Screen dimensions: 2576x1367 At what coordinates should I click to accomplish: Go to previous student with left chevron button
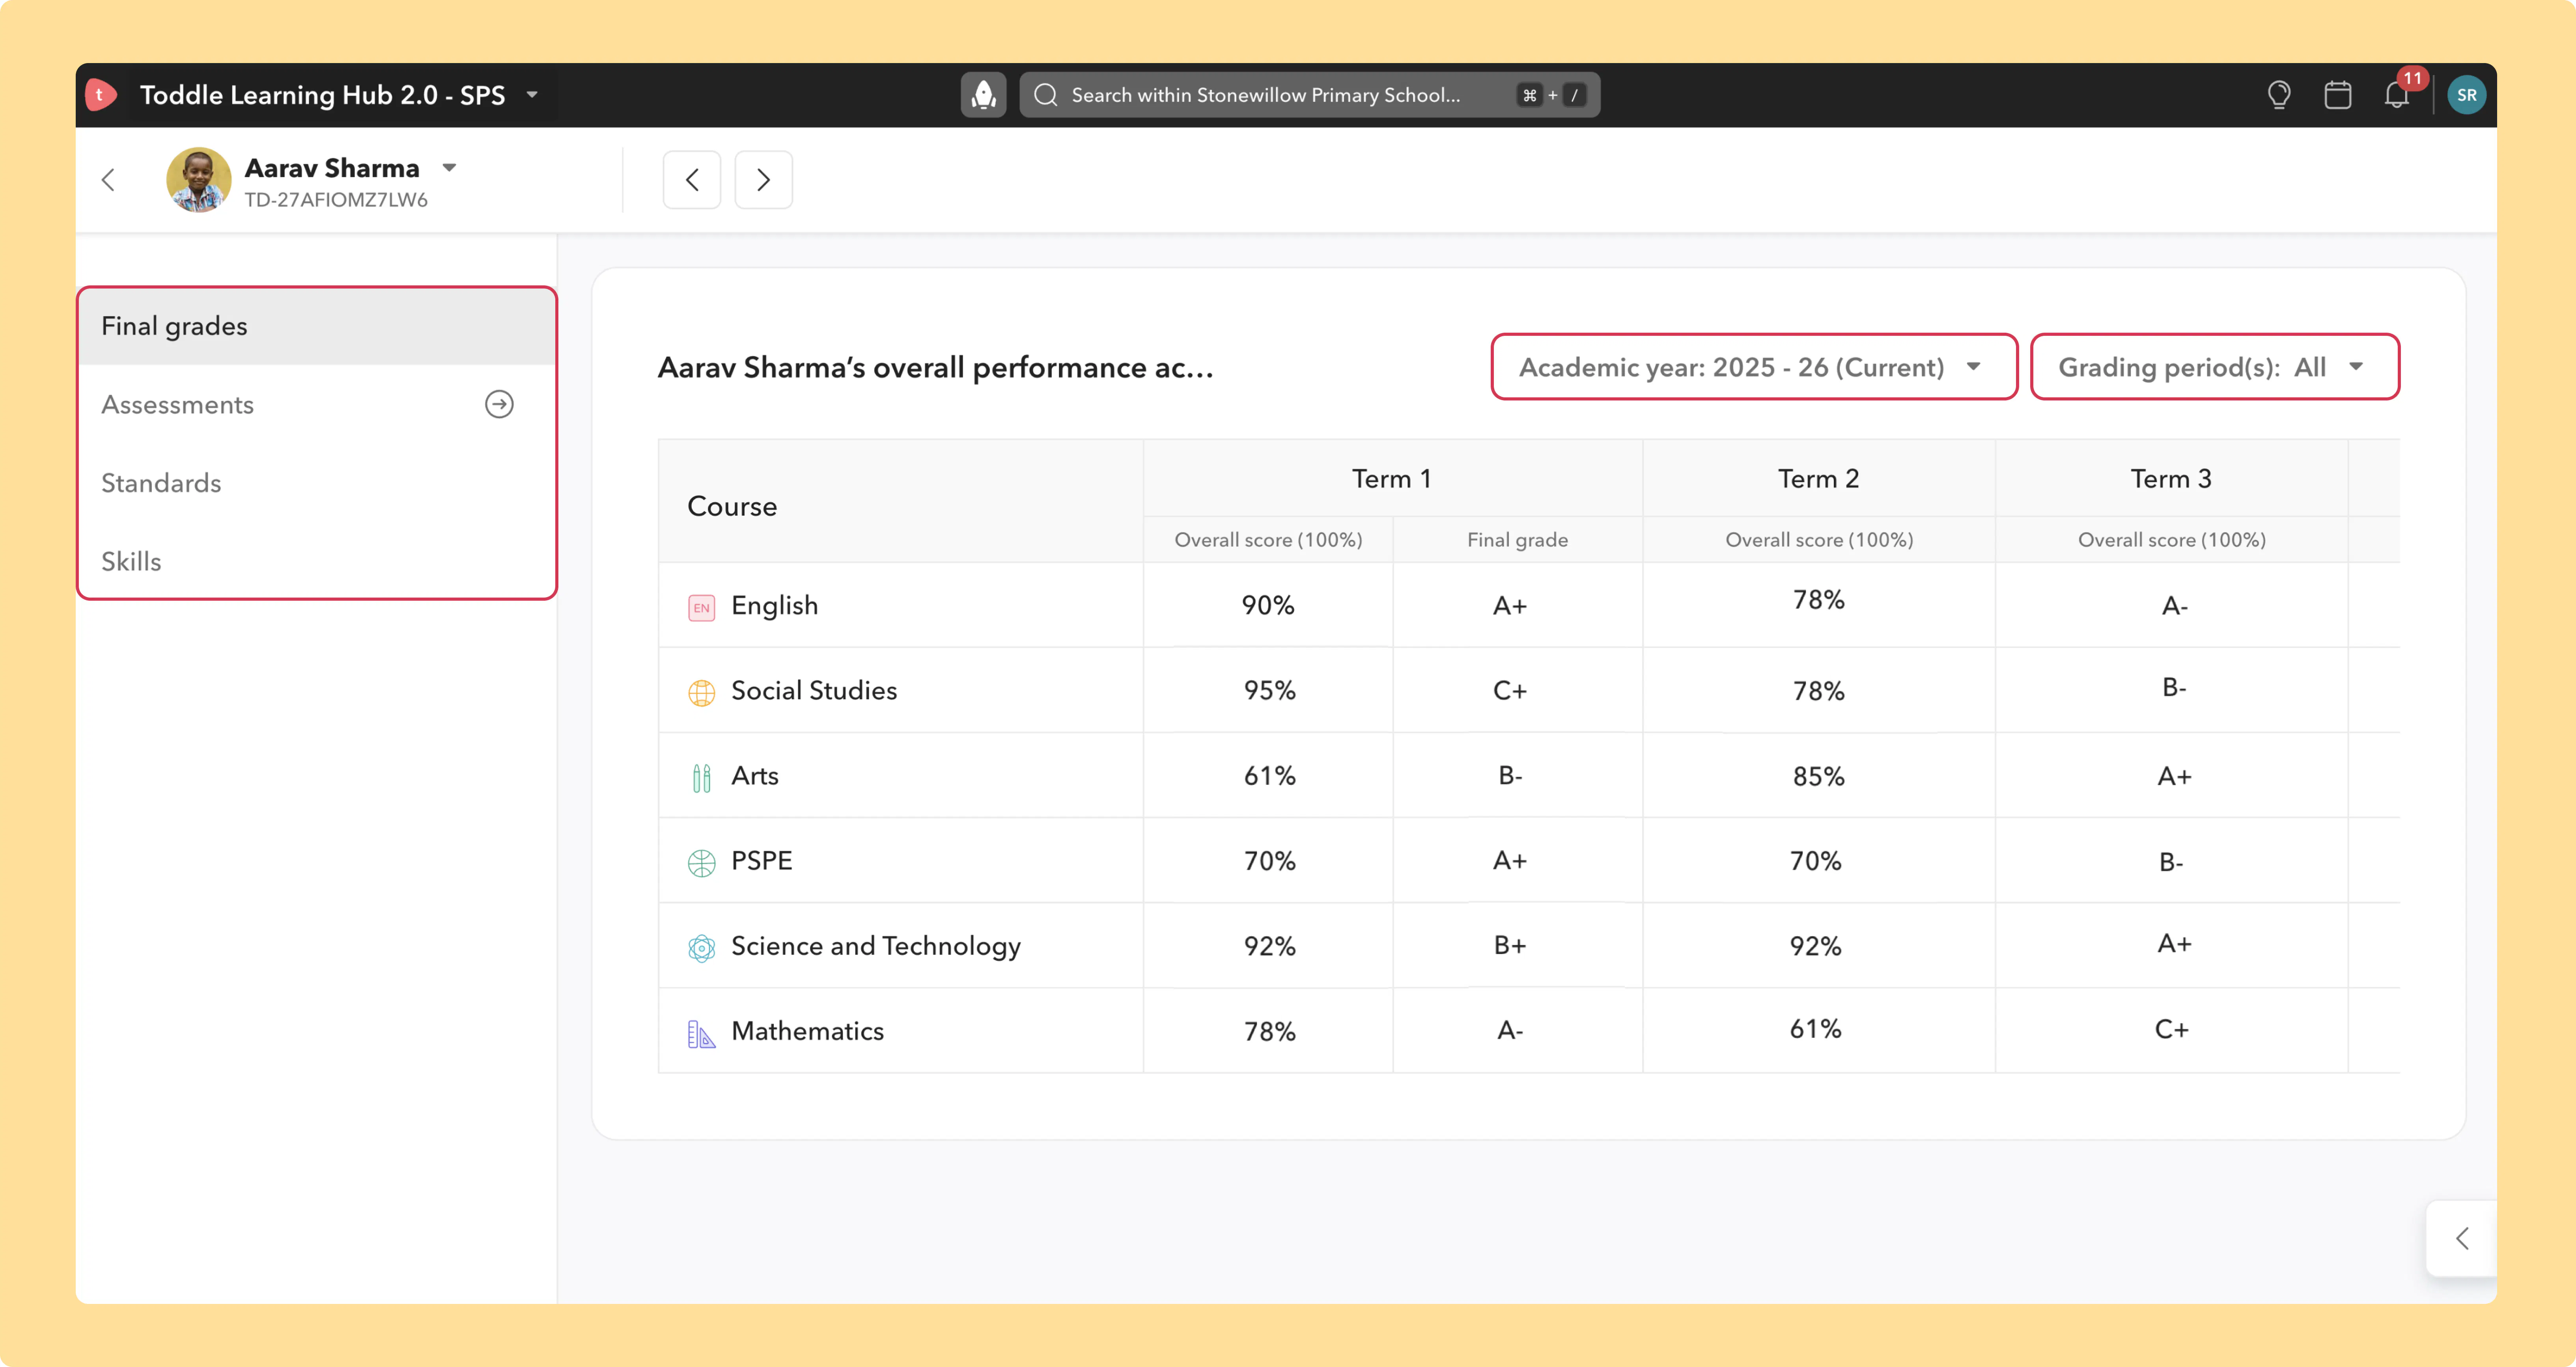(x=692, y=180)
